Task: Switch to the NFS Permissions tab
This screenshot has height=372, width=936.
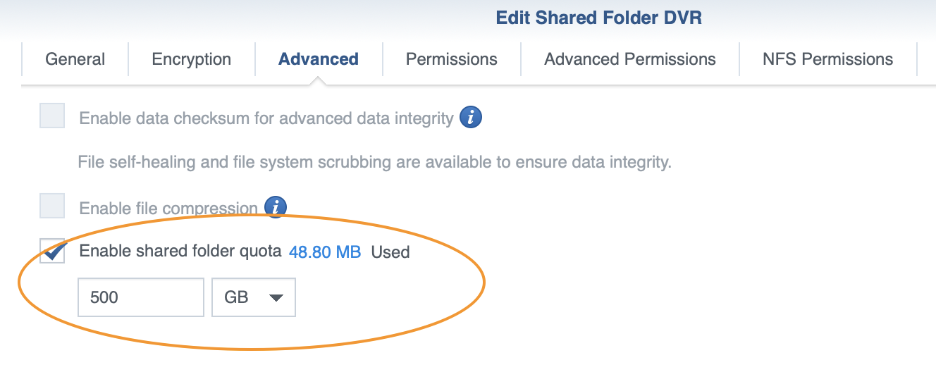Action: (828, 59)
